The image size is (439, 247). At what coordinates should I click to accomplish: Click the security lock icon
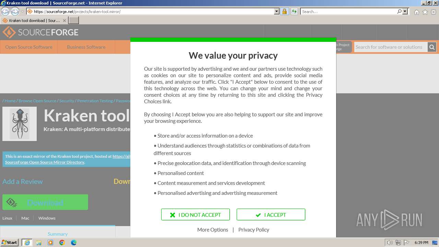click(x=284, y=11)
